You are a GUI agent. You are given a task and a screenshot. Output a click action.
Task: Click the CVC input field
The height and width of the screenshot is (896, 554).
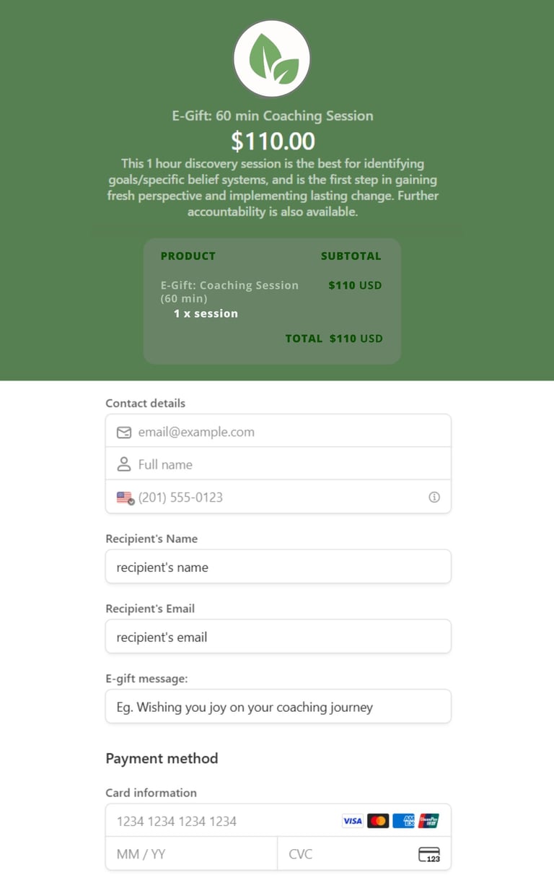coord(364,853)
